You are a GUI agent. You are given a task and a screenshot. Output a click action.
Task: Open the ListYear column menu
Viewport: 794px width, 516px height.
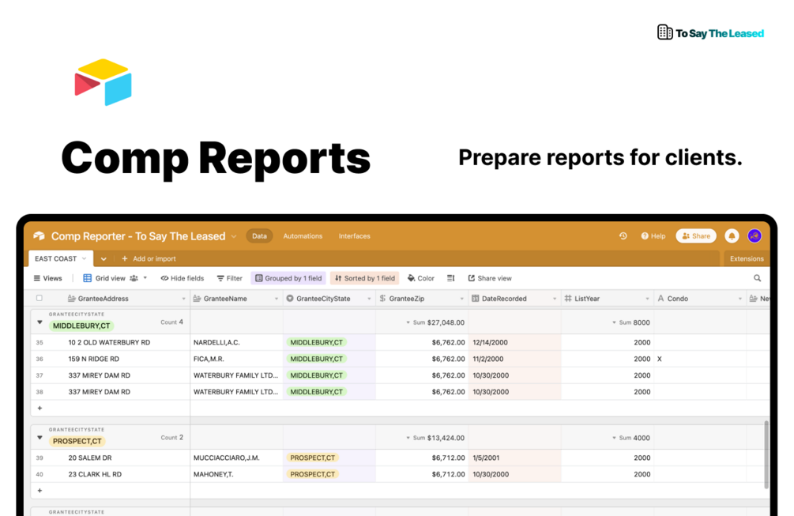pos(646,299)
